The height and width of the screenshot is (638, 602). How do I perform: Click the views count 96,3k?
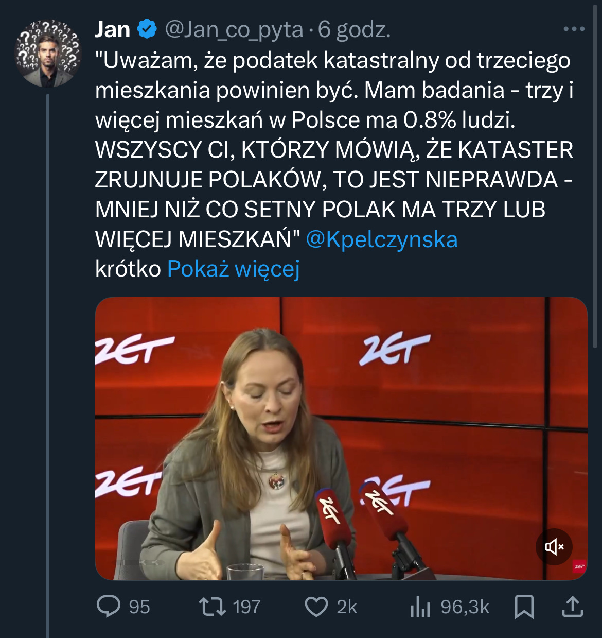coord(465,607)
